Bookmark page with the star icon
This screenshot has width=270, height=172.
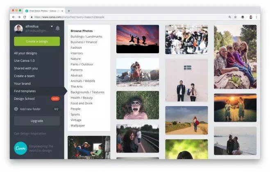pyautogui.click(x=236, y=17)
